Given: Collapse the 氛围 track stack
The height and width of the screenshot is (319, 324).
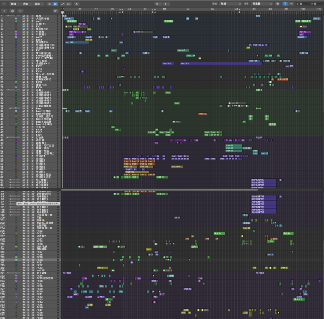Looking at the screenshot, I should tap(7, 16).
